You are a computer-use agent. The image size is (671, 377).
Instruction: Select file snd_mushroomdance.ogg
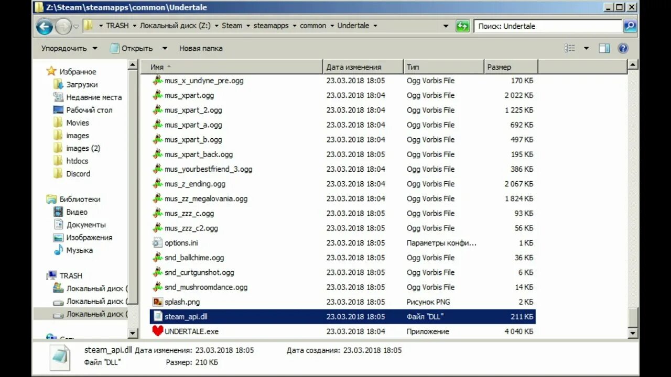(x=206, y=287)
